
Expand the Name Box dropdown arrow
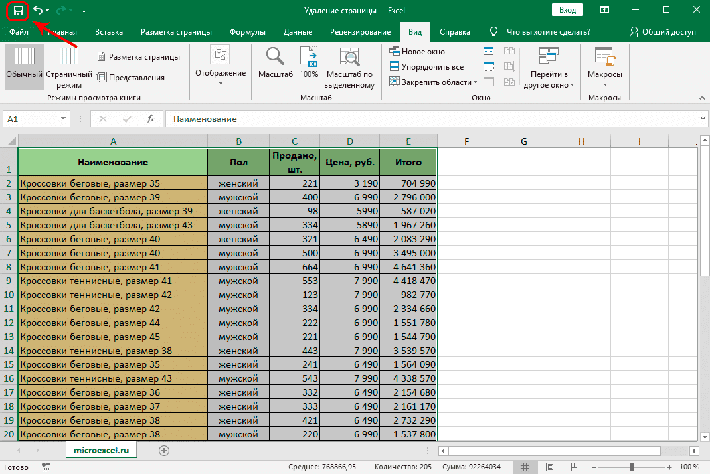click(64, 119)
